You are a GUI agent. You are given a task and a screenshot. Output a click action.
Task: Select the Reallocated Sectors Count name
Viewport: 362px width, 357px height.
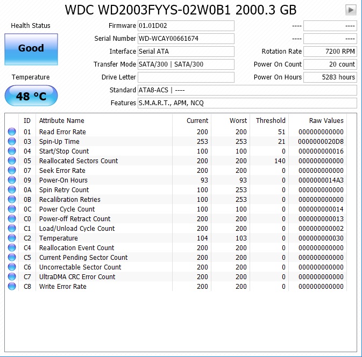pos(79,161)
